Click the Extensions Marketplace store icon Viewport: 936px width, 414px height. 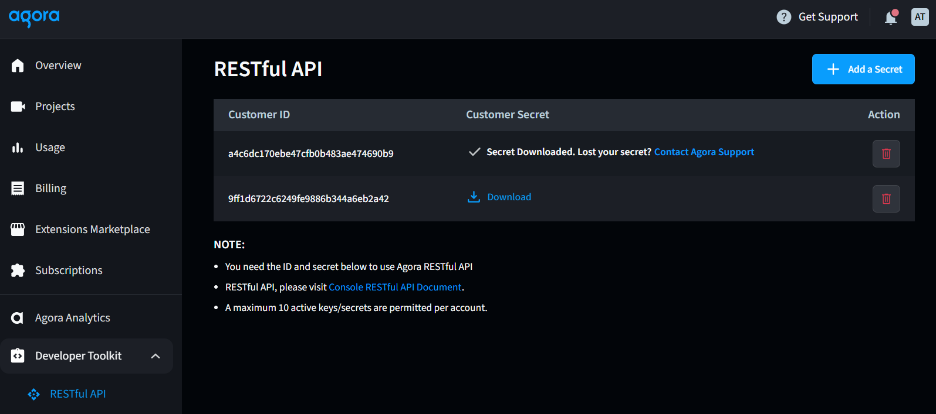pos(18,230)
